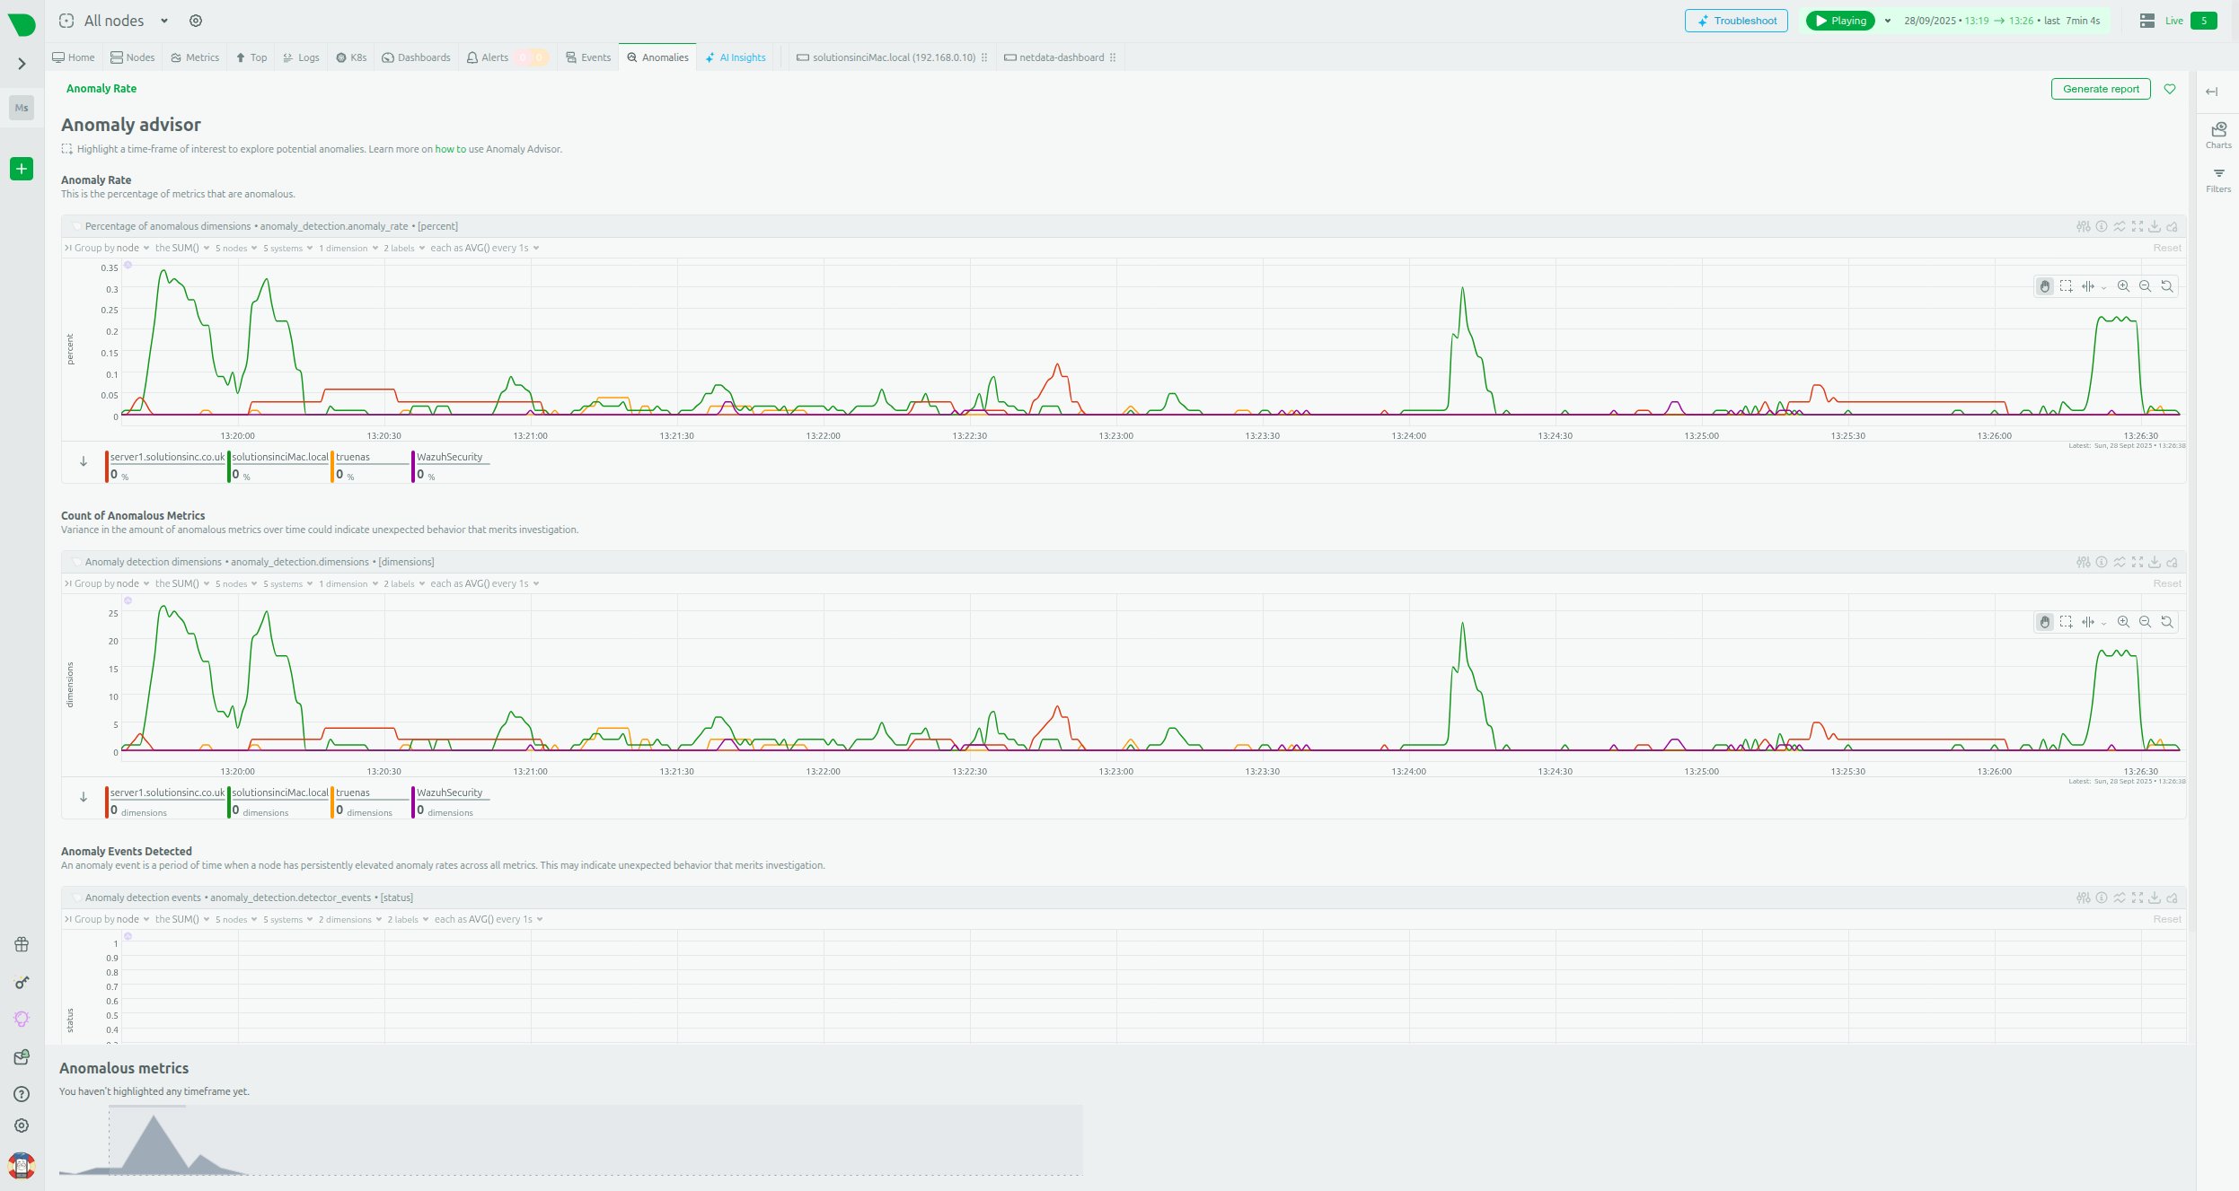Favorite this page with heart icon

tap(2170, 89)
